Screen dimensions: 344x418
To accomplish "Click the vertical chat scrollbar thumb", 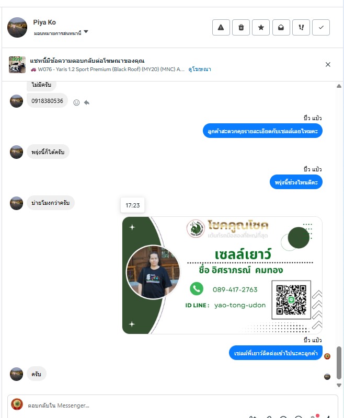I will [x=339, y=363].
